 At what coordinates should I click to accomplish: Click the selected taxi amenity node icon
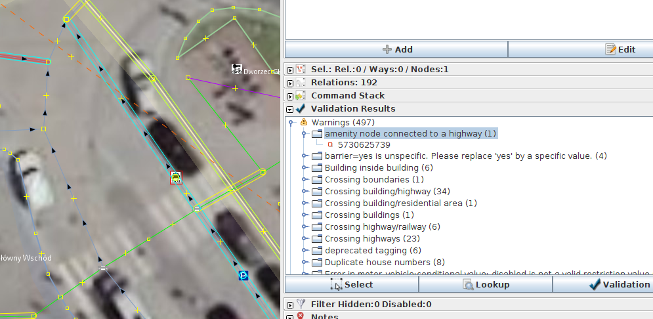pos(176,177)
